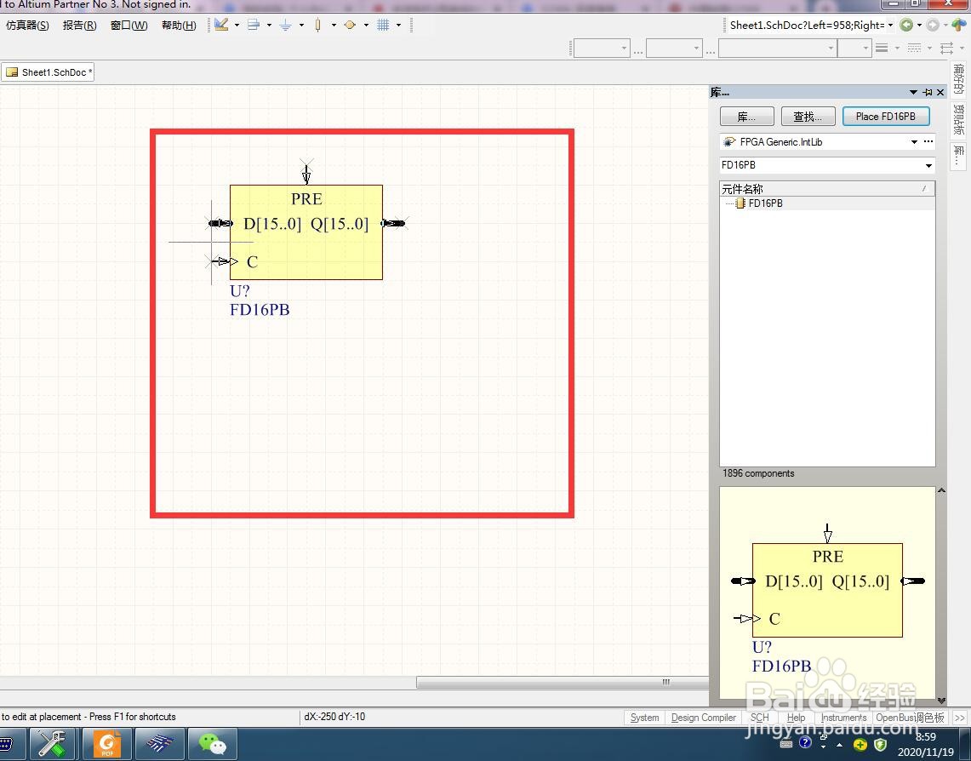Expand the simulation sources dropdown arrow
Viewport: 971px width, 761px height.
pos(366,26)
